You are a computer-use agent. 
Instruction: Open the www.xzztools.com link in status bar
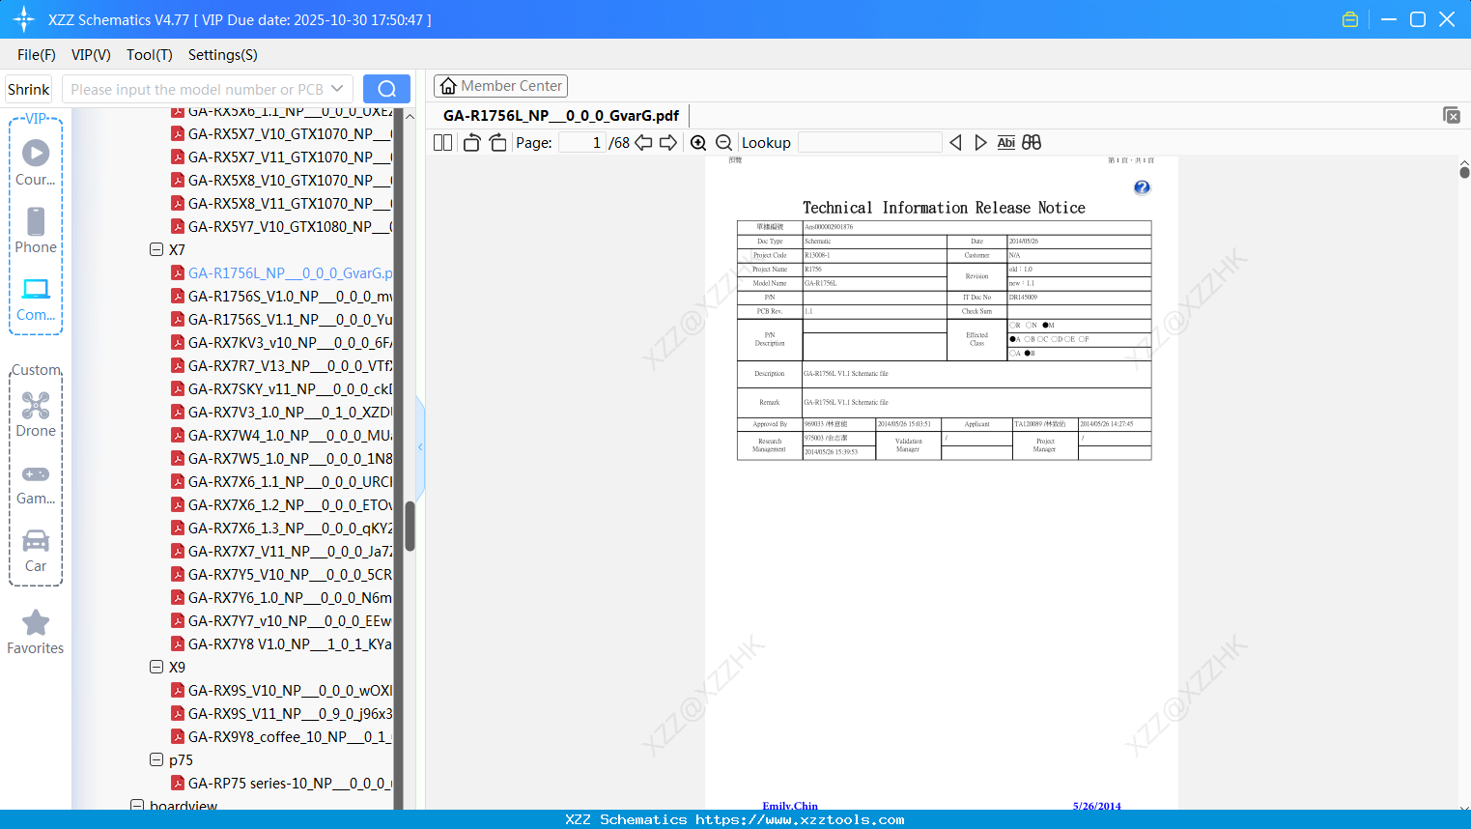click(x=800, y=819)
